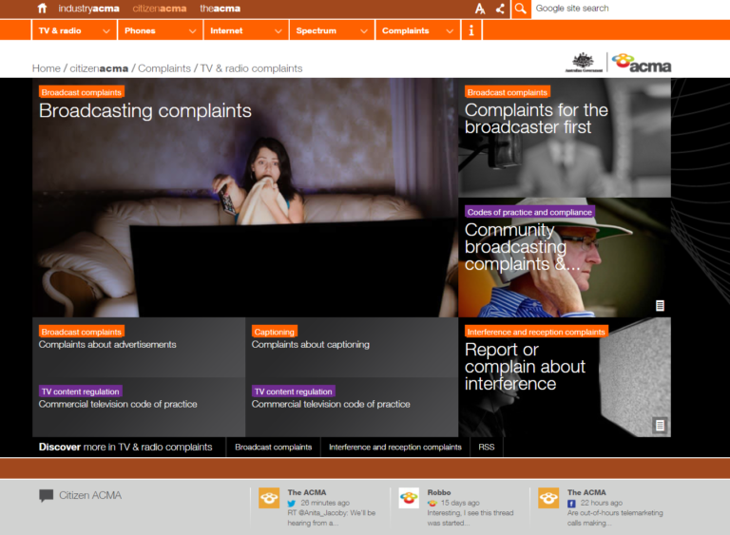Image resolution: width=730 pixels, height=535 pixels.
Task: Click the Captioning orange tag
Action: pyautogui.click(x=274, y=332)
